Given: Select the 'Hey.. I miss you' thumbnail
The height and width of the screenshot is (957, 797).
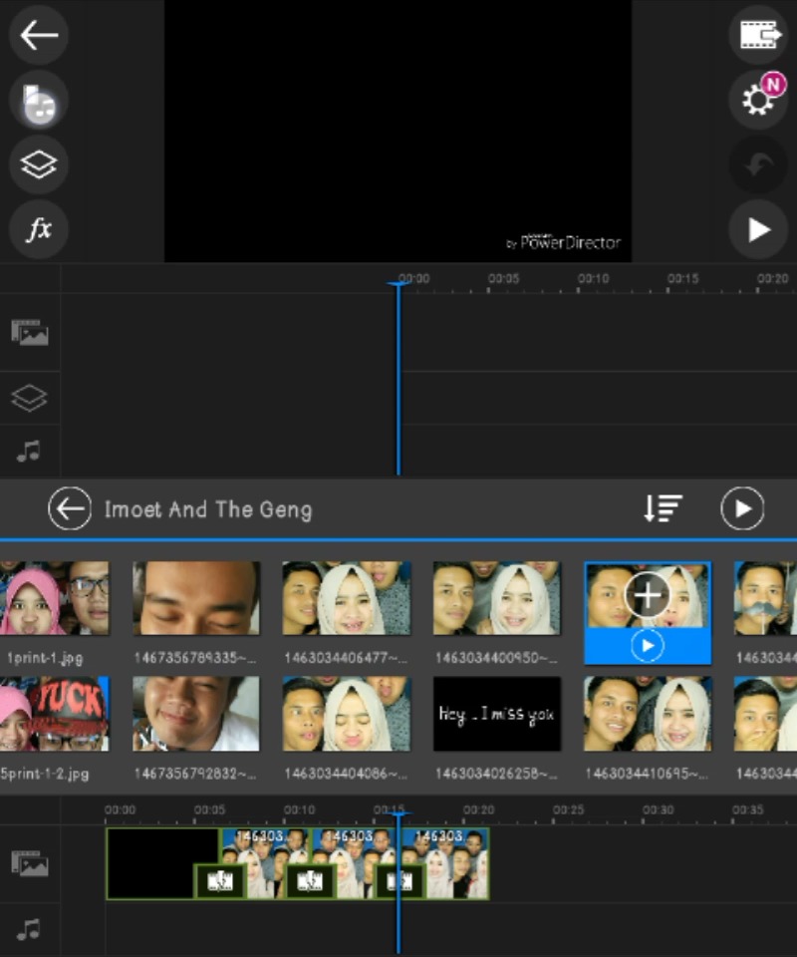Looking at the screenshot, I should point(496,714).
